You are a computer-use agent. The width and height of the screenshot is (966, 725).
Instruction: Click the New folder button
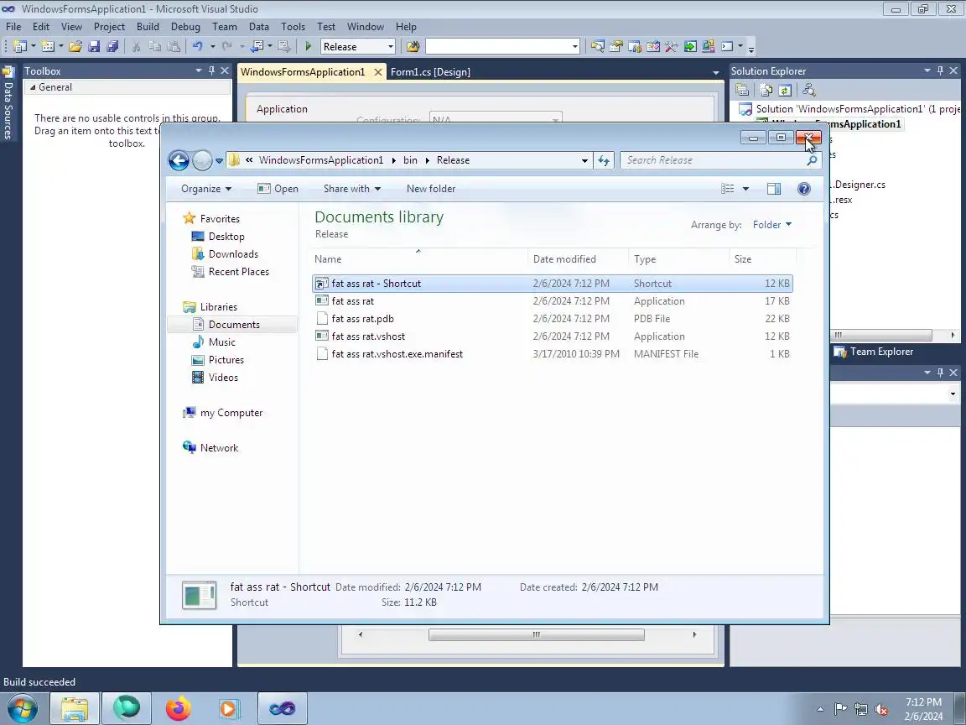click(431, 189)
